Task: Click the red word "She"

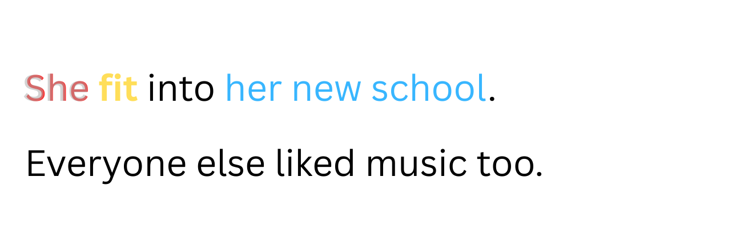Action: click(x=57, y=89)
